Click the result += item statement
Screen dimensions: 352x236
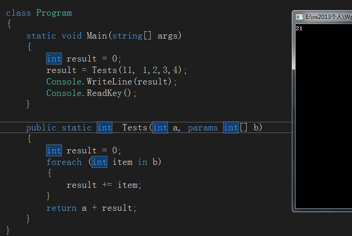tap(104, 185)
